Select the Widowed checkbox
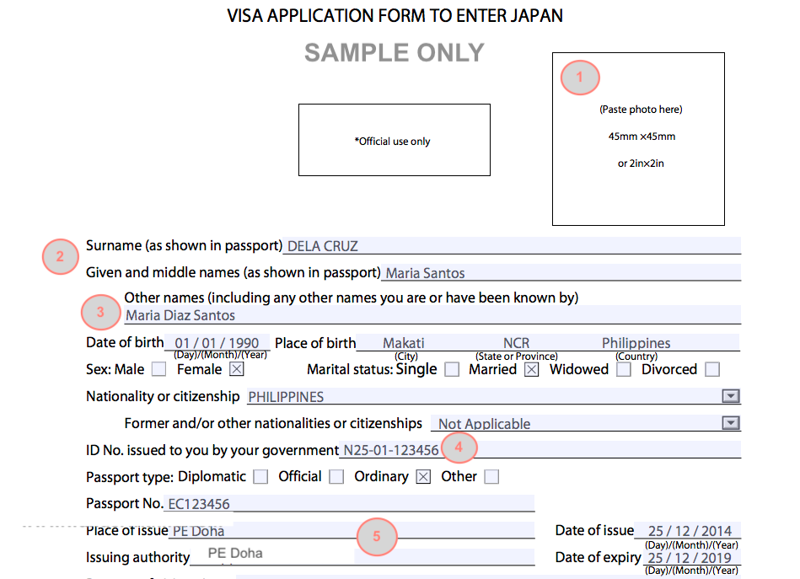Screen dimensions: 800x579 624,369
